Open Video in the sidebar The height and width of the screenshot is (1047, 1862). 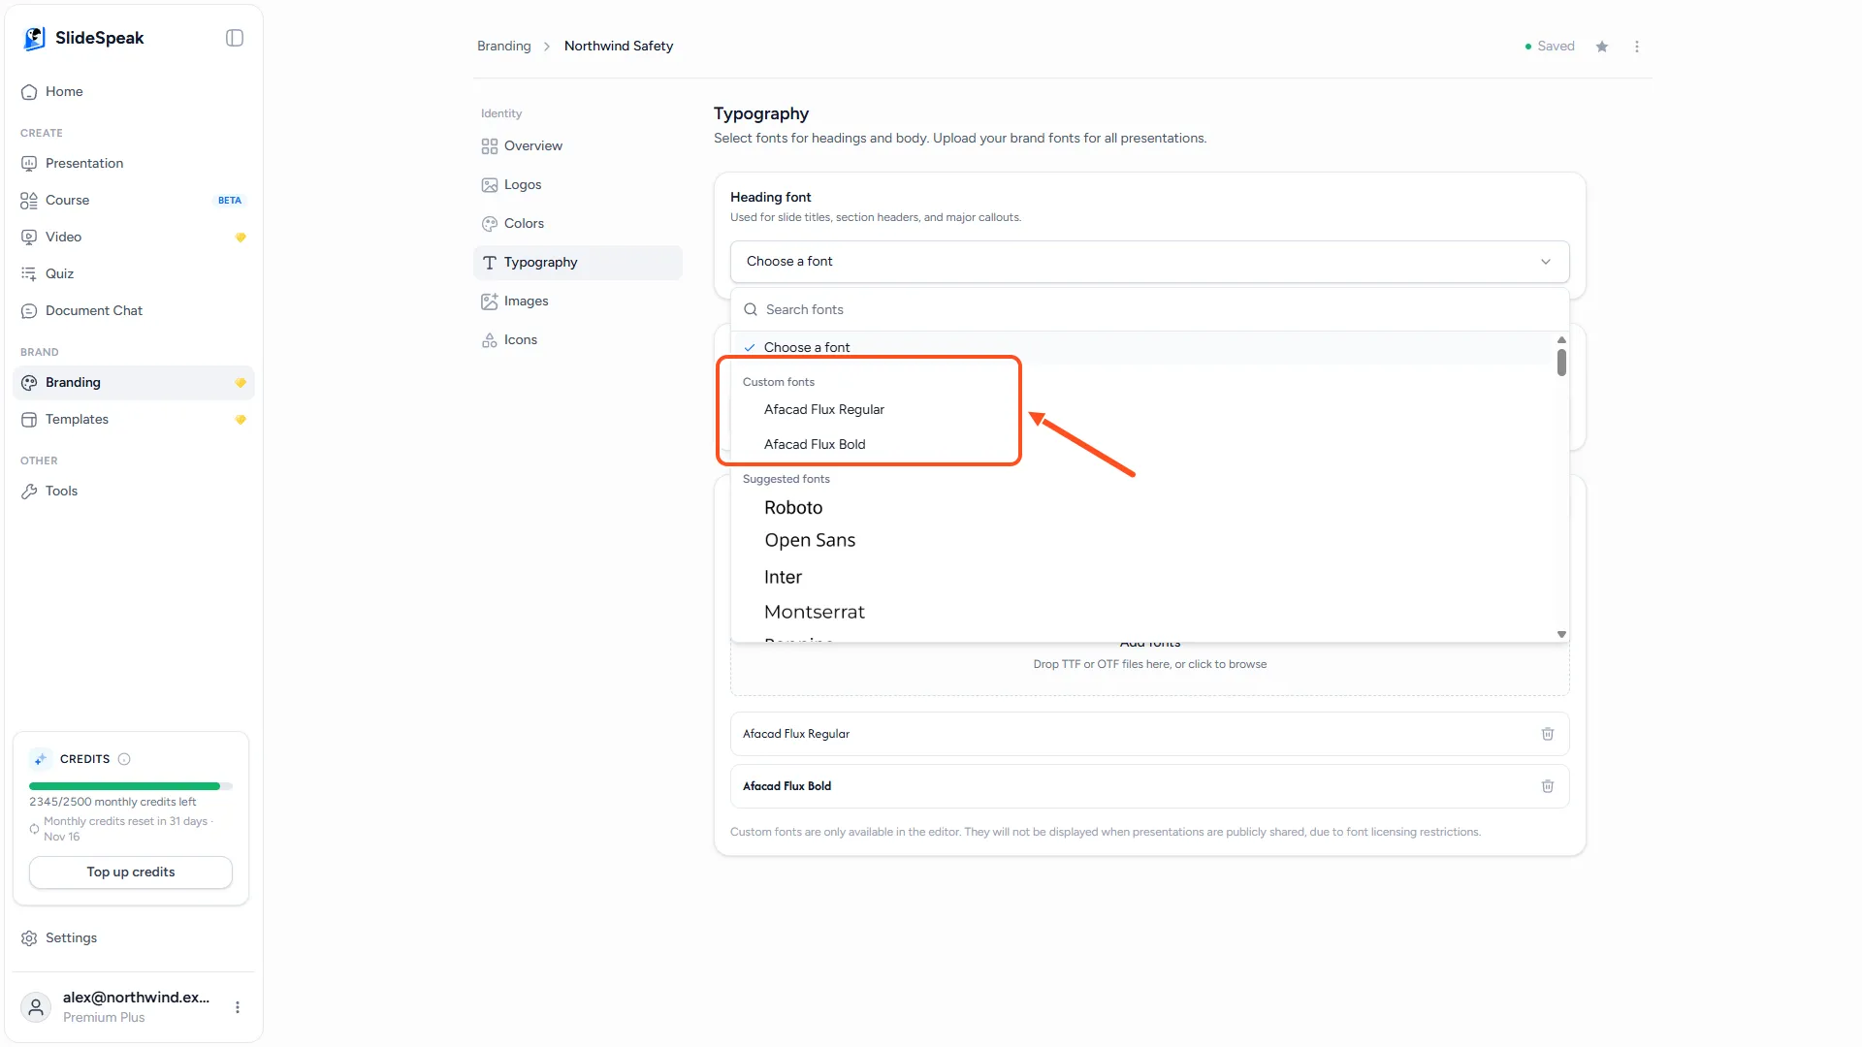[133, 237]
